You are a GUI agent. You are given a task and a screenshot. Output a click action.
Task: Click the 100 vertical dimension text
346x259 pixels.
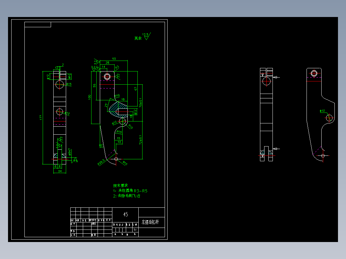(x=89, y=97)
